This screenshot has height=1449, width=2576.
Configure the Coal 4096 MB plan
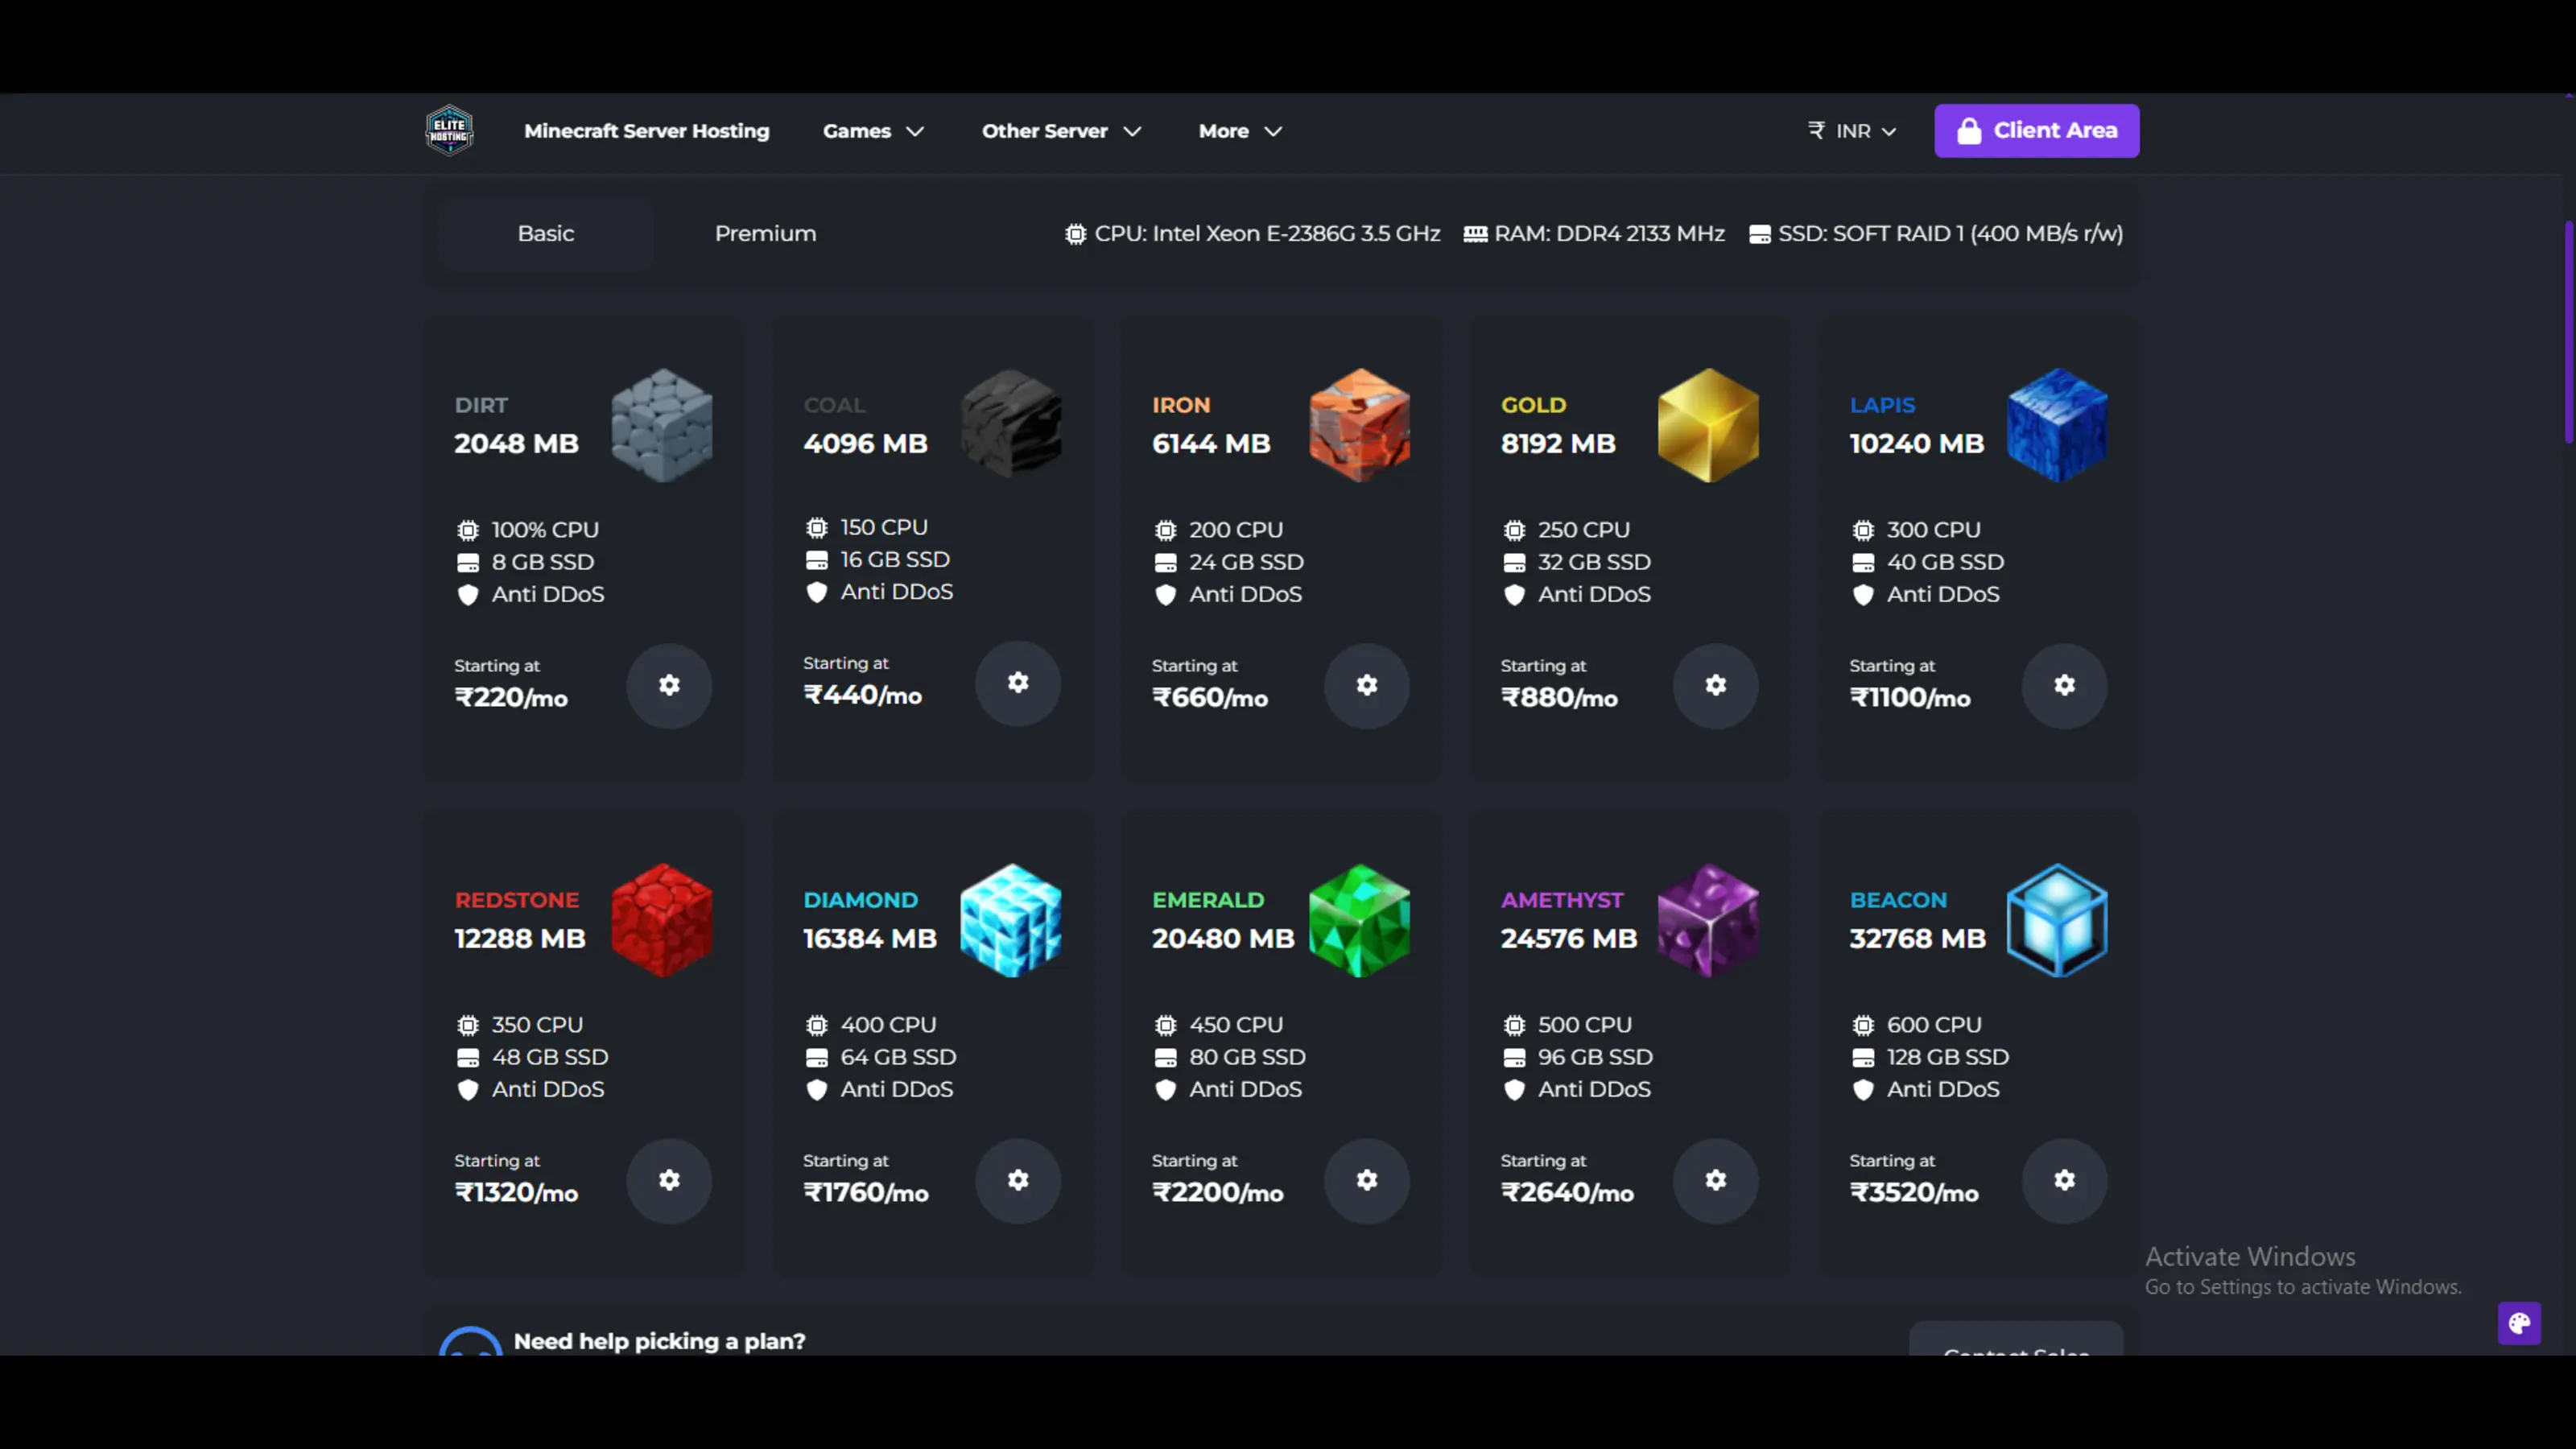(x=1017, y=683)
